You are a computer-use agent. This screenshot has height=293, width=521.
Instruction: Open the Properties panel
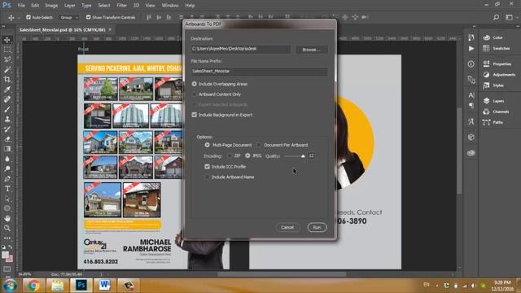coord(497,63)
